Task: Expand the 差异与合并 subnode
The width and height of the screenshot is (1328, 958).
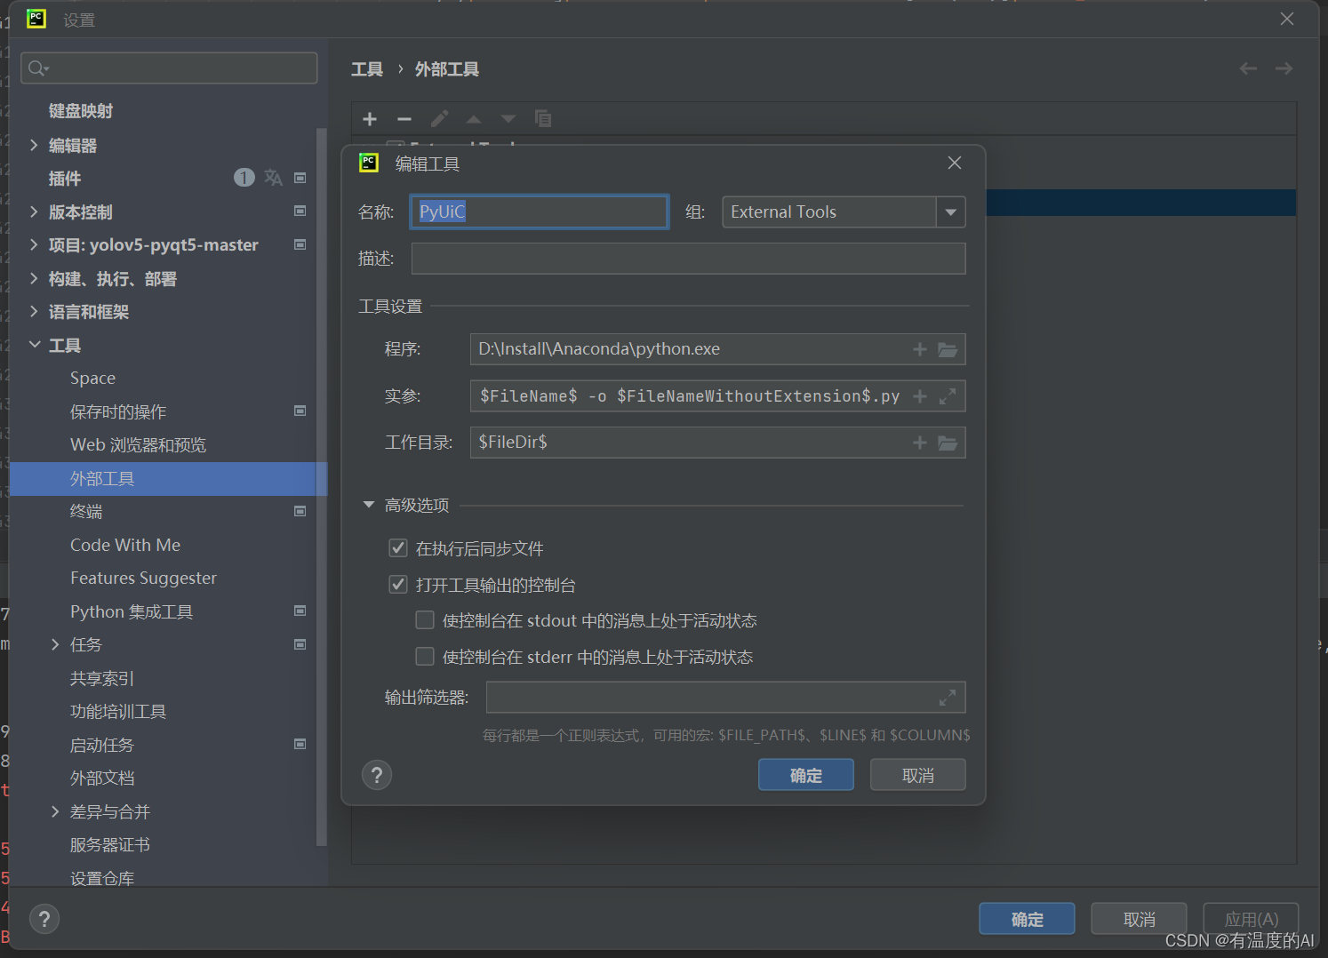Action: tap(55, 811)
